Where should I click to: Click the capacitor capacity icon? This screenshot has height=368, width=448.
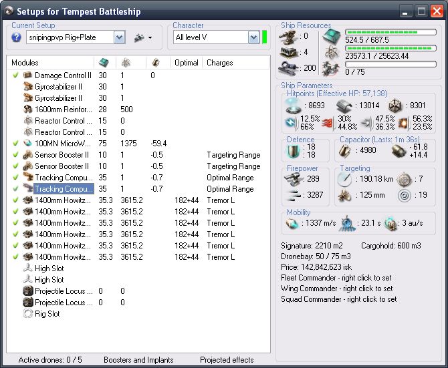(x=345, y=150)
